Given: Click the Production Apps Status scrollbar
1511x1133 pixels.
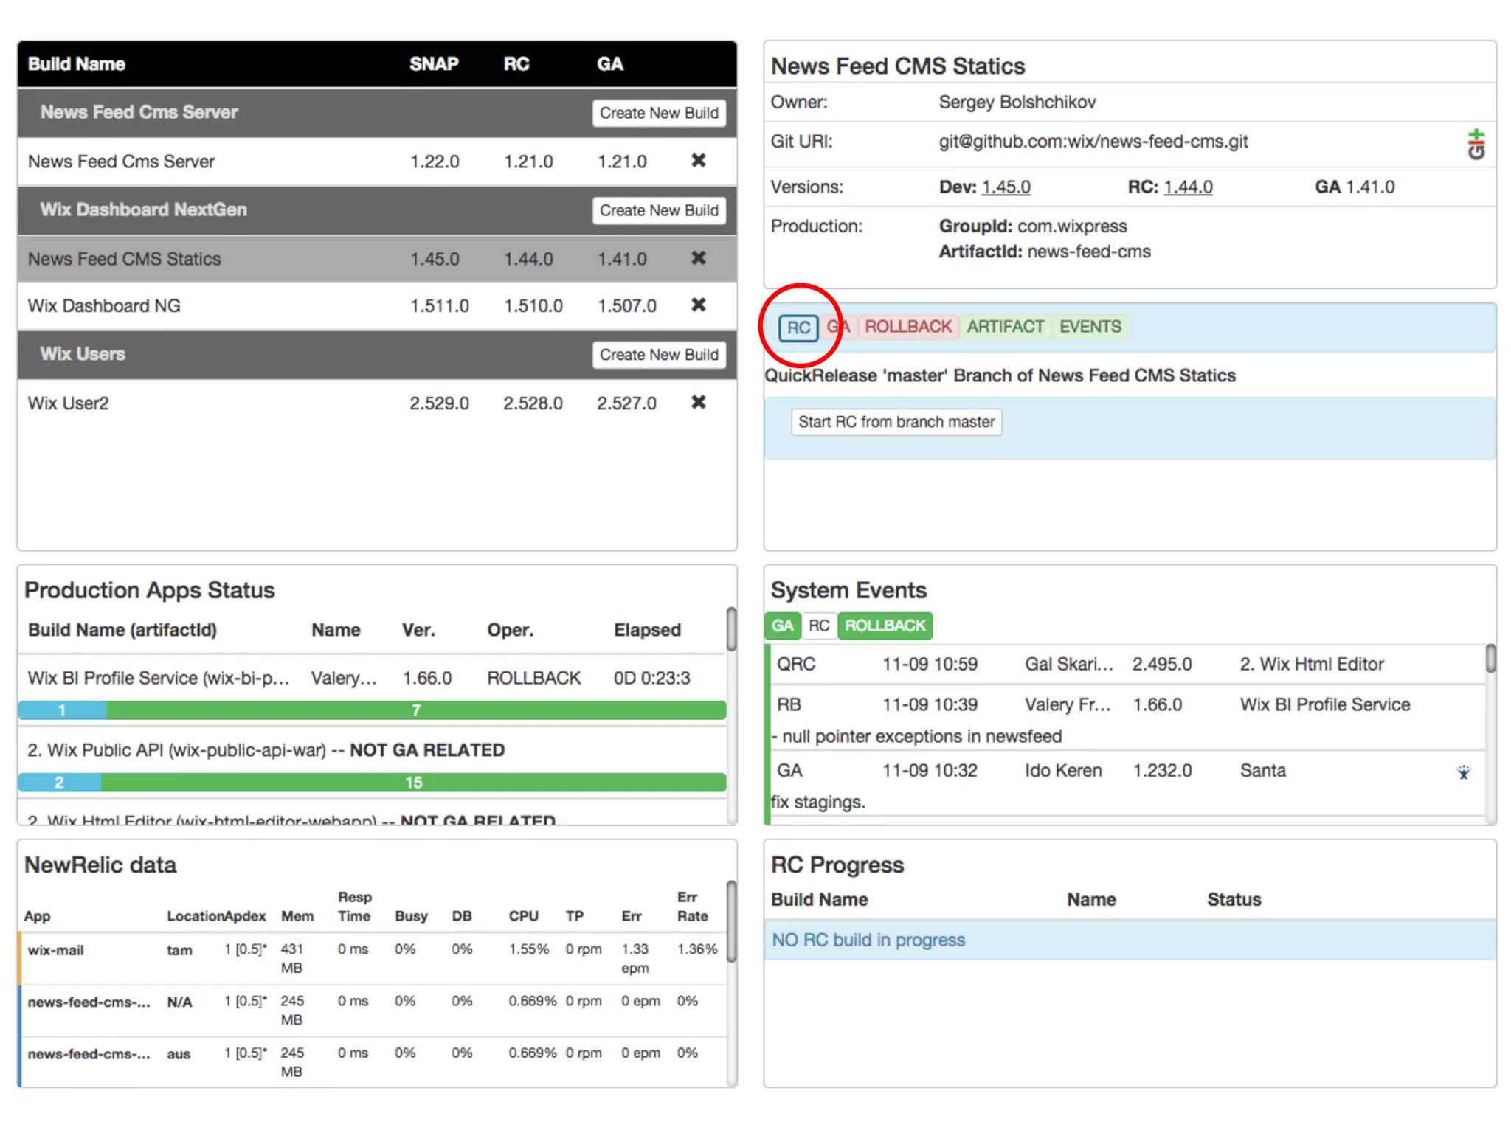Looking at the screenshot, I should [731, 629].
